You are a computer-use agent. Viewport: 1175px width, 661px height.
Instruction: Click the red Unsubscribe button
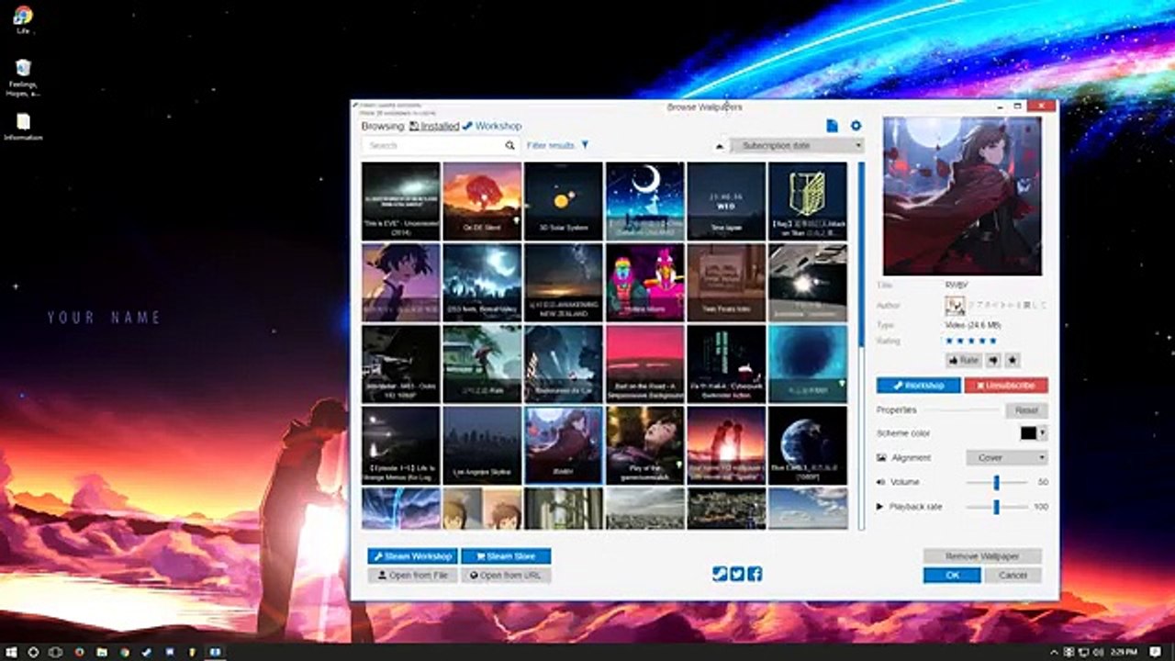point(1005,386)
